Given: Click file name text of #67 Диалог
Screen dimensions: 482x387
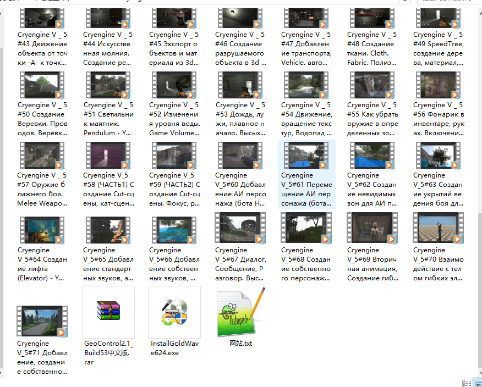Looking at the screenshot, I should click(240, 264).
